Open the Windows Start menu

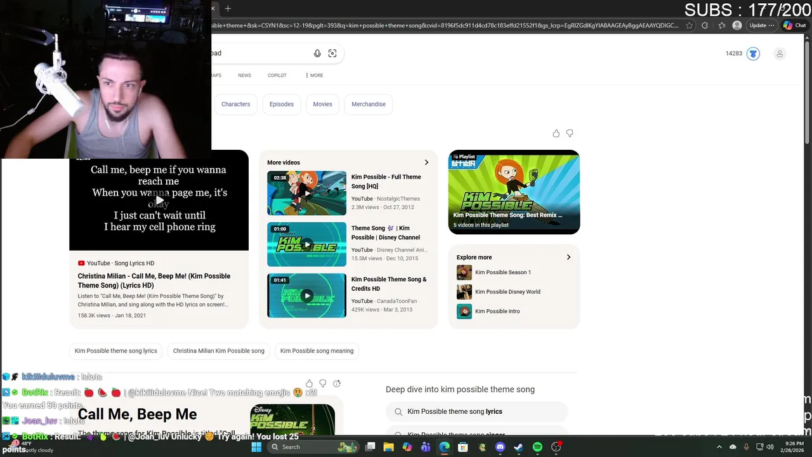[x=256, y=447]
